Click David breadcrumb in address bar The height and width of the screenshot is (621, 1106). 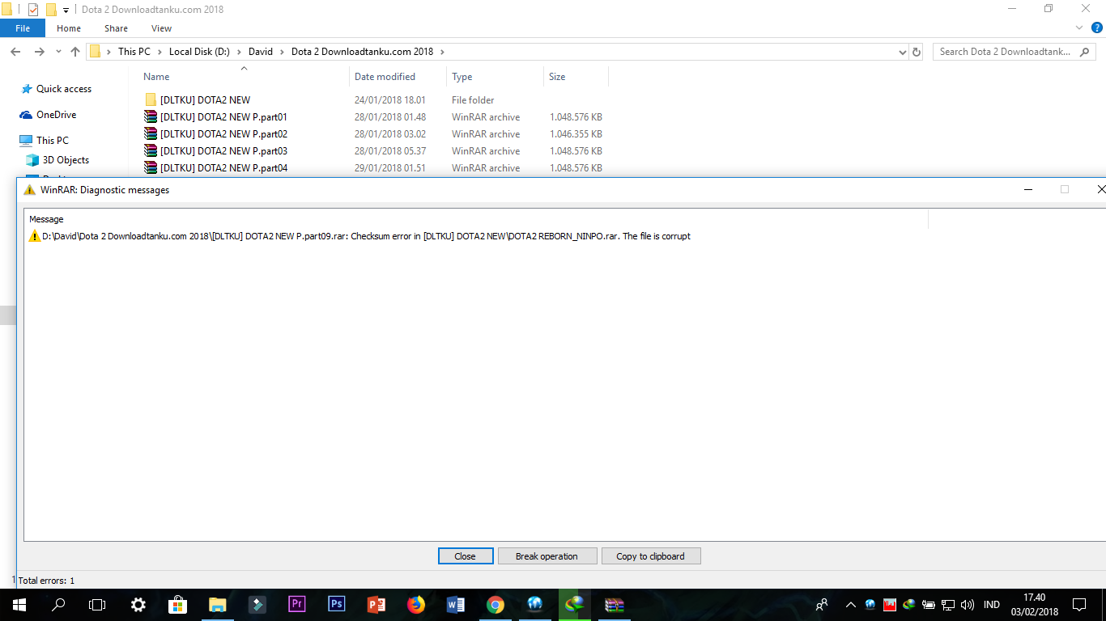coord(261,52)
